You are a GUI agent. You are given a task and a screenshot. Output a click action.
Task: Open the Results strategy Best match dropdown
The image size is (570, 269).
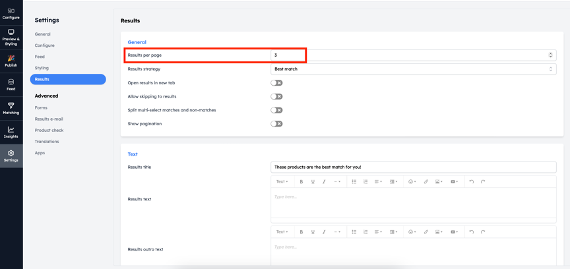[x=414, y=69]
